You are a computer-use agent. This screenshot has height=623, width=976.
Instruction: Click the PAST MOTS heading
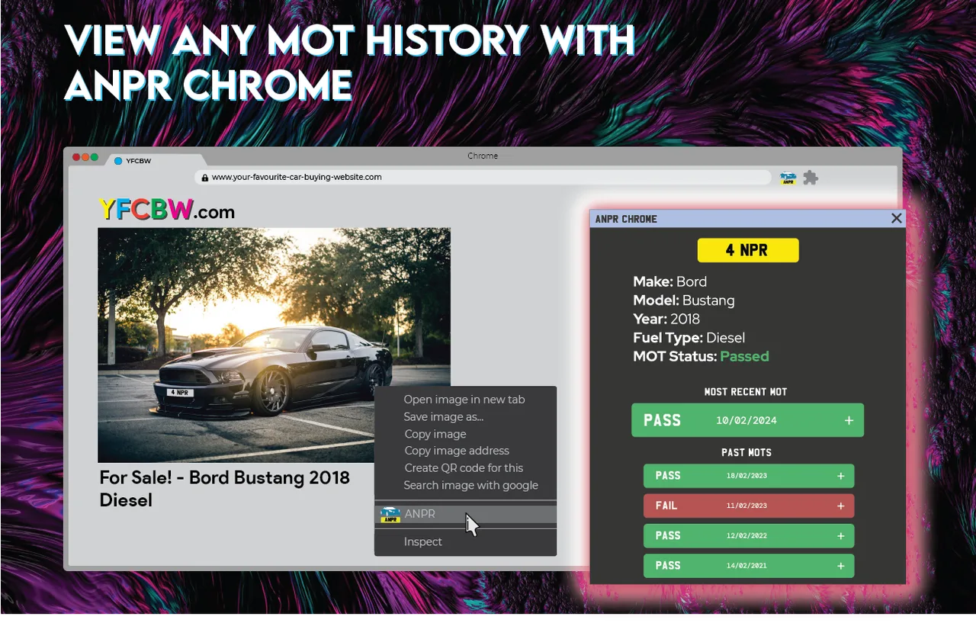[x=746, y=452]
